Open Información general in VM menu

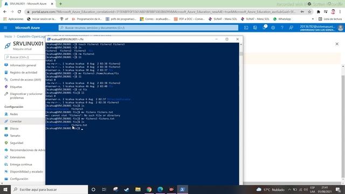pos(23,65)
